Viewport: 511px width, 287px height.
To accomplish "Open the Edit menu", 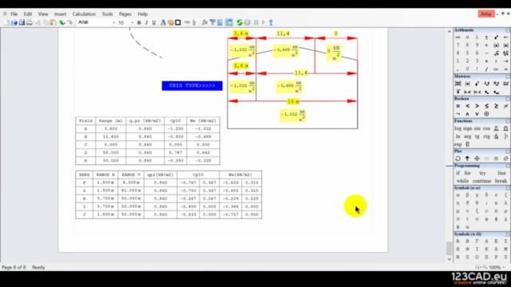I will [28, 14].
